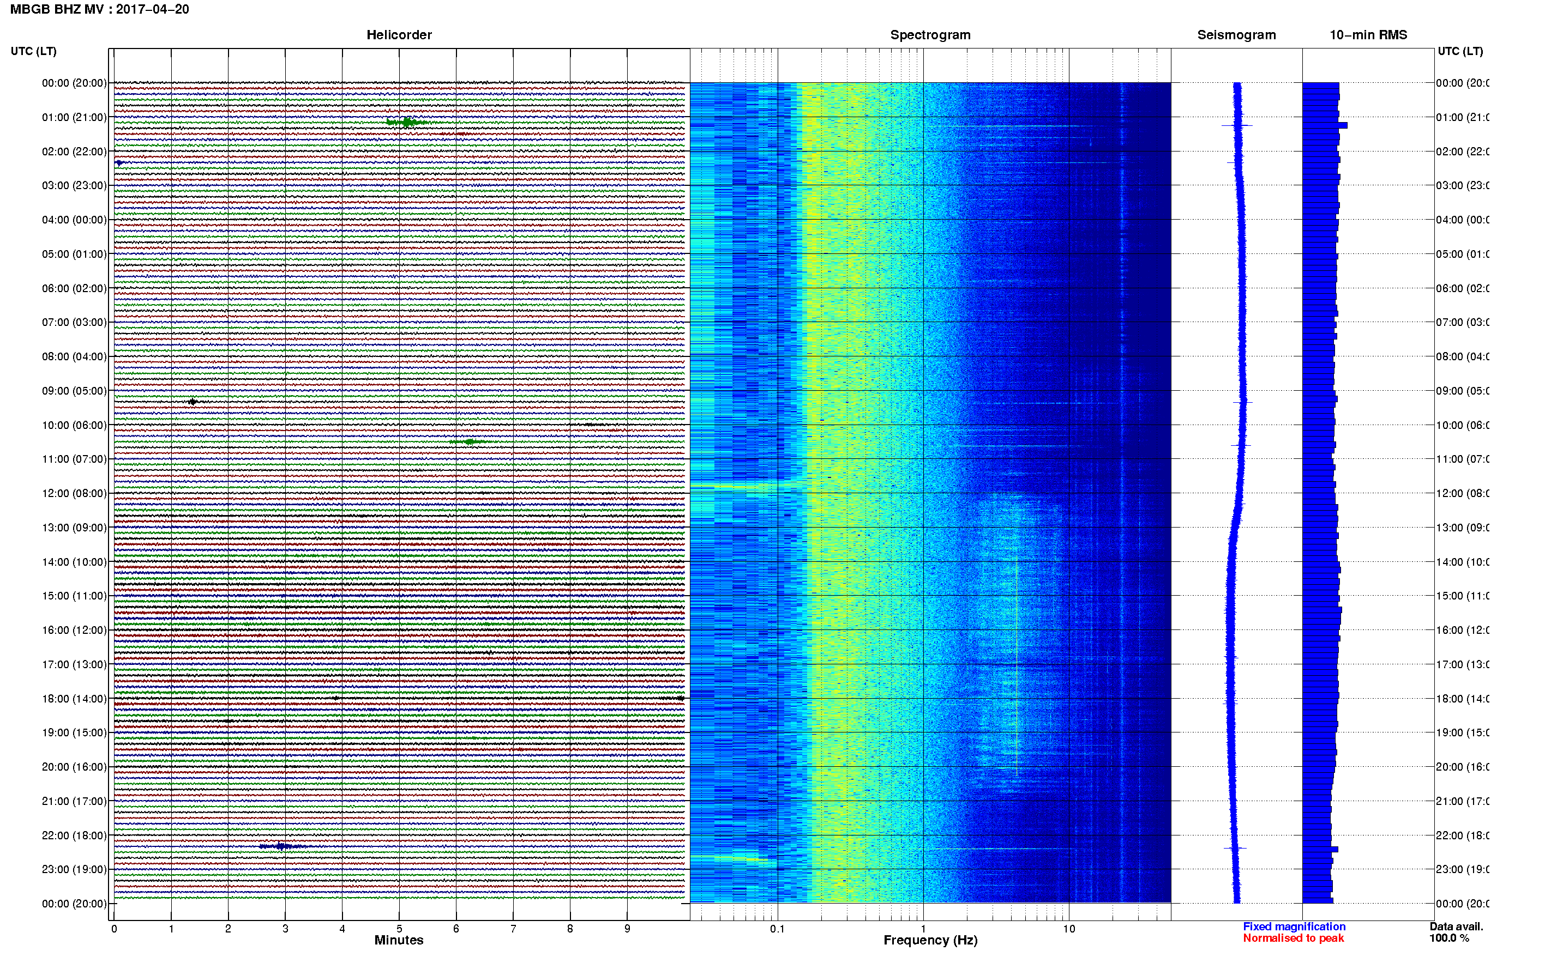
Task: Click minute tick '5' on Helicorder axis
Action: 399,929
